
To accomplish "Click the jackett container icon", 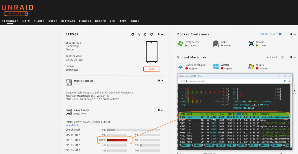I will click(216, 44).
